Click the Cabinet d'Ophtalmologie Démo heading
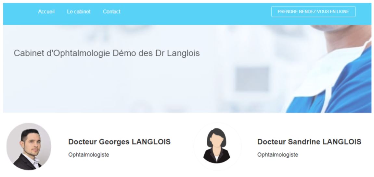 tap(107, 53)
